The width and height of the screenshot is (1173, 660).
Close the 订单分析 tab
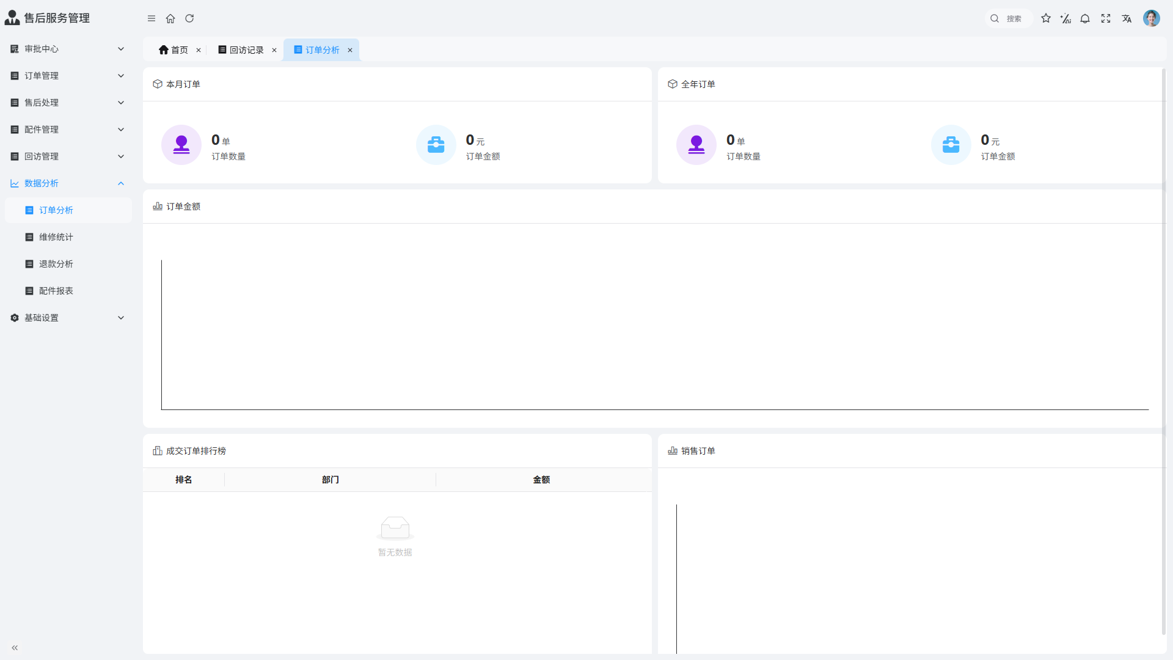click(350, 50)
